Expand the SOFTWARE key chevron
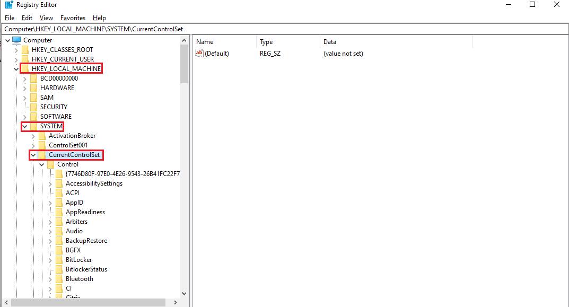569x307 pixels. pos(25,117)
